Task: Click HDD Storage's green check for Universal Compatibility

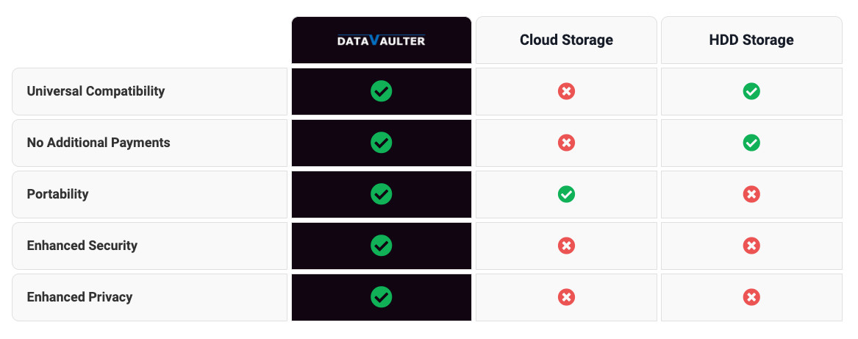Action: pos(751,91)
